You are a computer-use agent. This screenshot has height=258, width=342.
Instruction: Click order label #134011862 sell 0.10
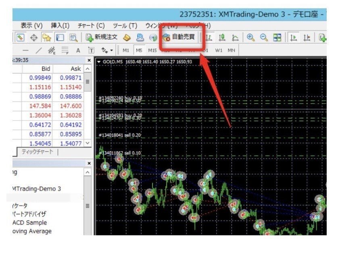pos(120,153)
